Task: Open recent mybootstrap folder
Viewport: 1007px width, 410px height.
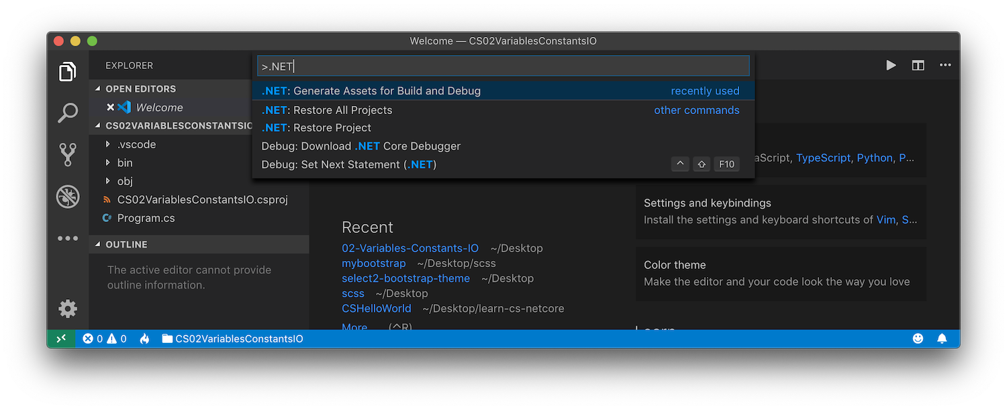Action: [x=373, y=263]
